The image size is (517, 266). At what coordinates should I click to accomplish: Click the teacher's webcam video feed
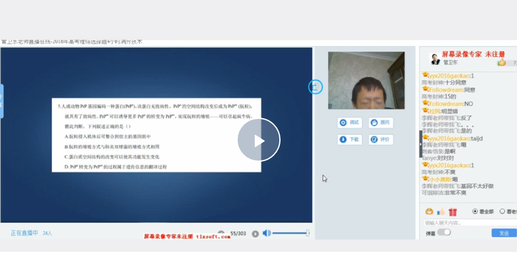[x=366, y=80]
